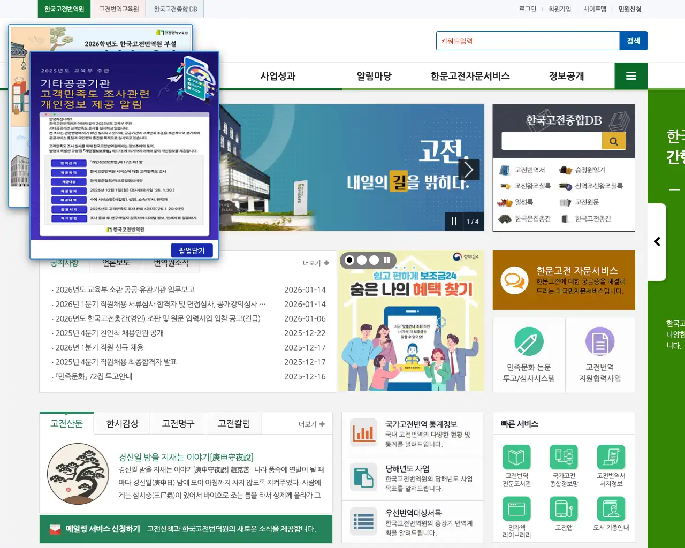The width and height of the screenshot is (685, 548).
Task: Expand more notices via 더보기
Action: click(x=315, y=263)
